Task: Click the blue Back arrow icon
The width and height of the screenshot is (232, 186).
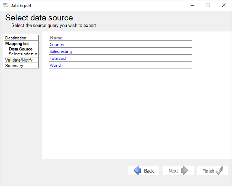Action: (137, 170)
